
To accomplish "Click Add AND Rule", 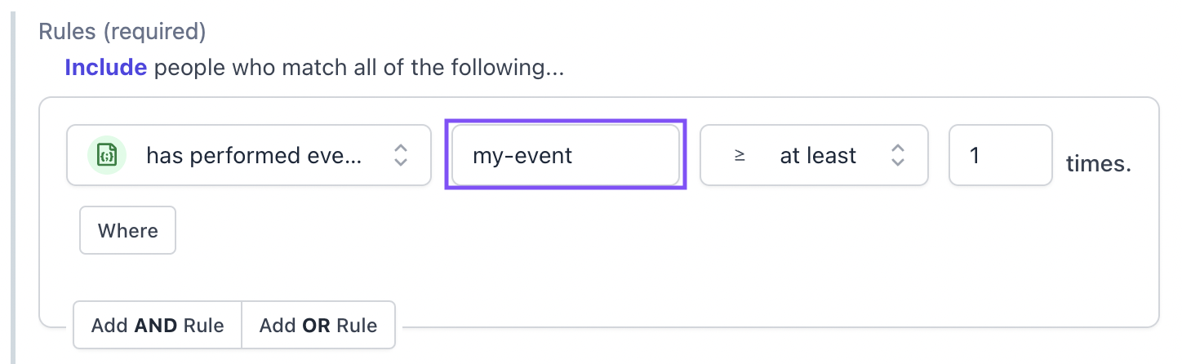I will pos(158,326).
